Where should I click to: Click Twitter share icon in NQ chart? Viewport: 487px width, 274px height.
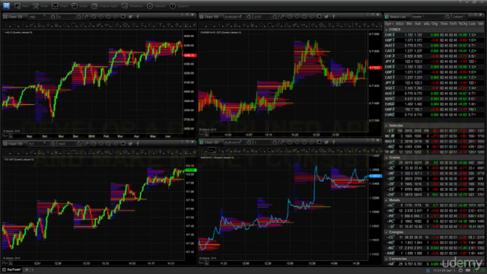(x=130, y=17)
